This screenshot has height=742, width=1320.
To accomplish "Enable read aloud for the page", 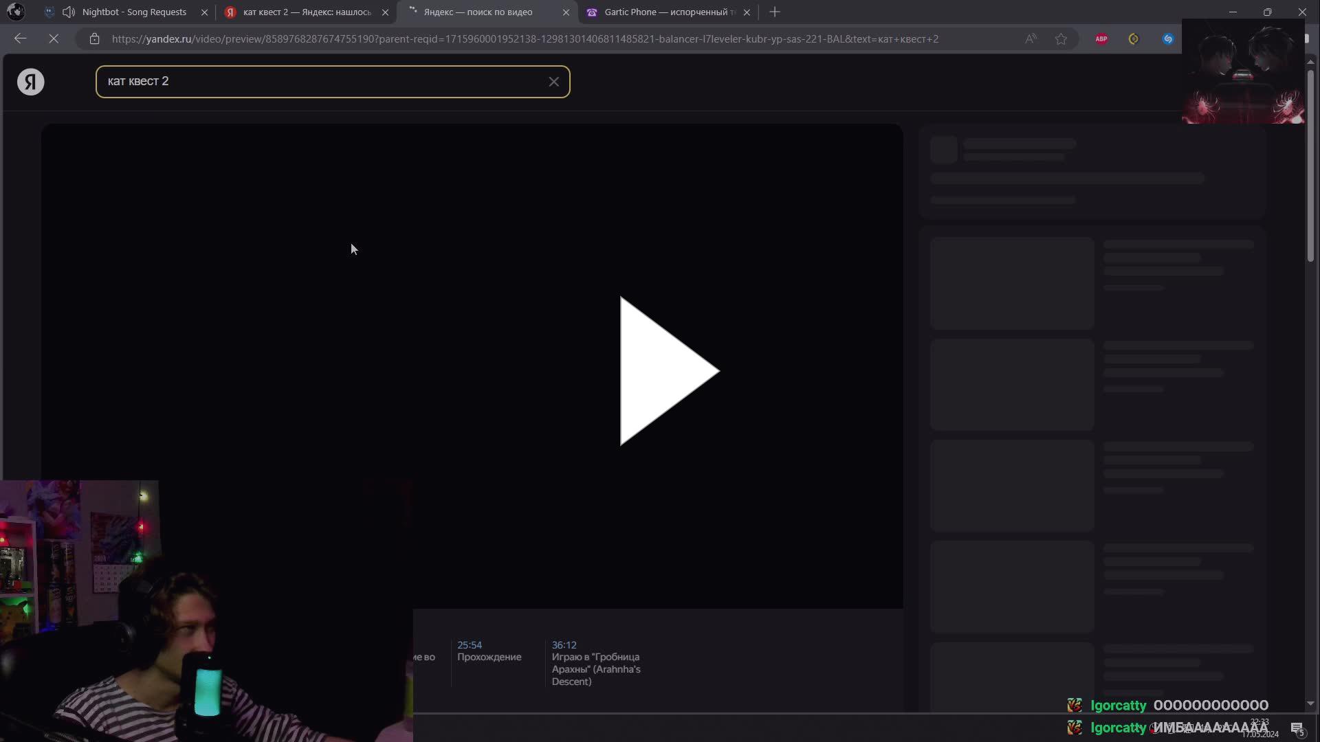I will pyautogui.click(x=1031, y=38).
